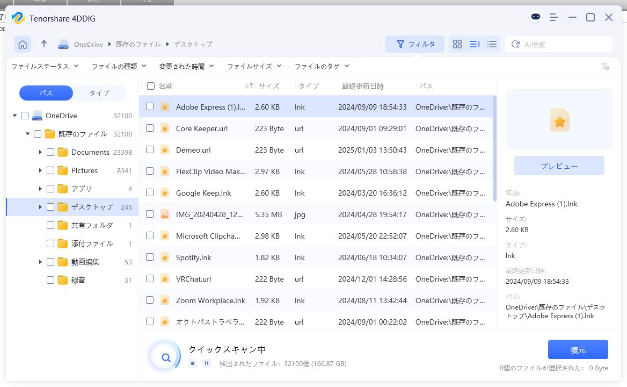The image size is (627, 387).
Task: Check the Core Keeper.url file checkbox
Action: (x=150, y=128)
